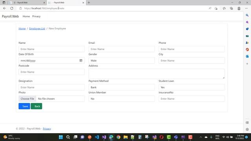This screenshot has height=141, width=251.
Task: Open sidebar Shopping tag icon
Action: coord(247,29)
